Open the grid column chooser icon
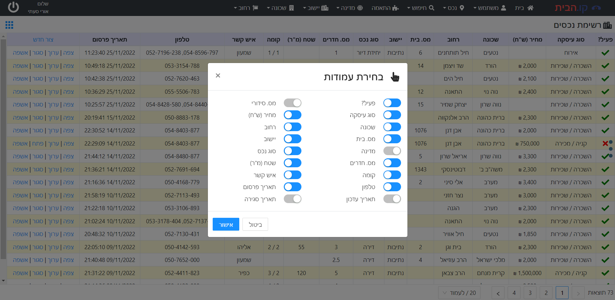 coord(9,25)
